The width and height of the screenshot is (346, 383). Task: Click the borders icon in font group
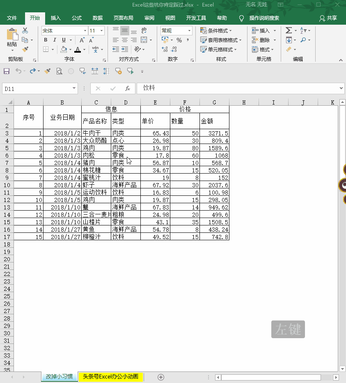pos(46,49)
